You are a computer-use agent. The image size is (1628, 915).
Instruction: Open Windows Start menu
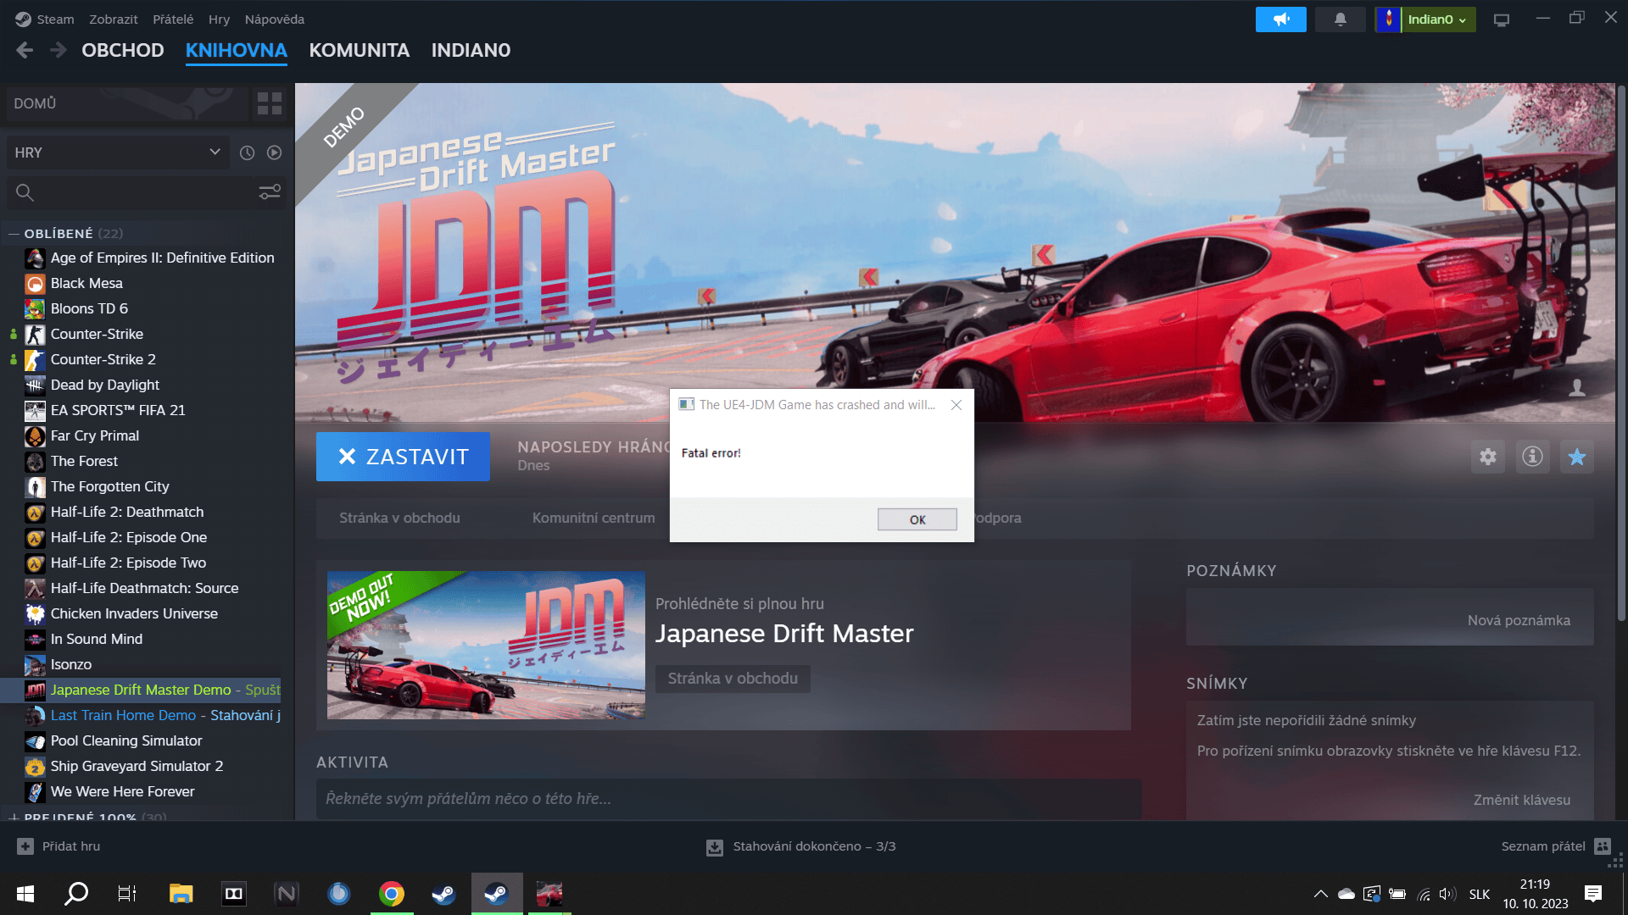[x=25, y=893]
